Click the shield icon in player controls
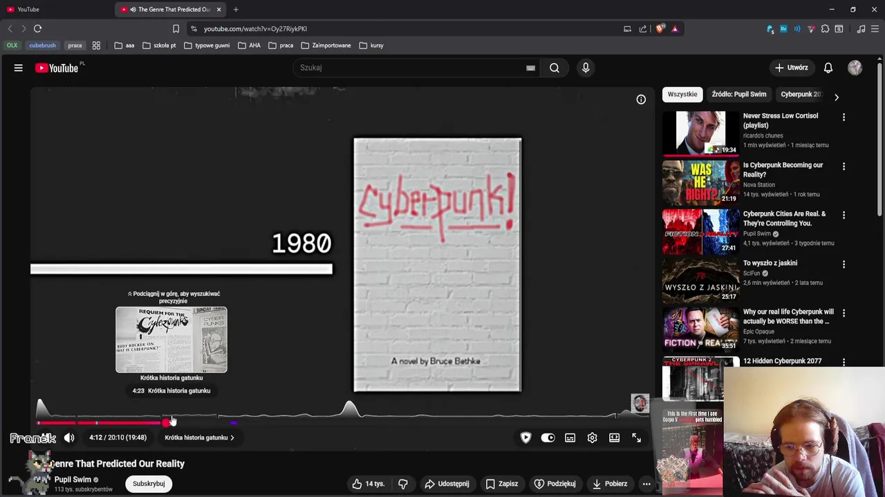This screenshot has width=885, height=497. coord(525,438)
